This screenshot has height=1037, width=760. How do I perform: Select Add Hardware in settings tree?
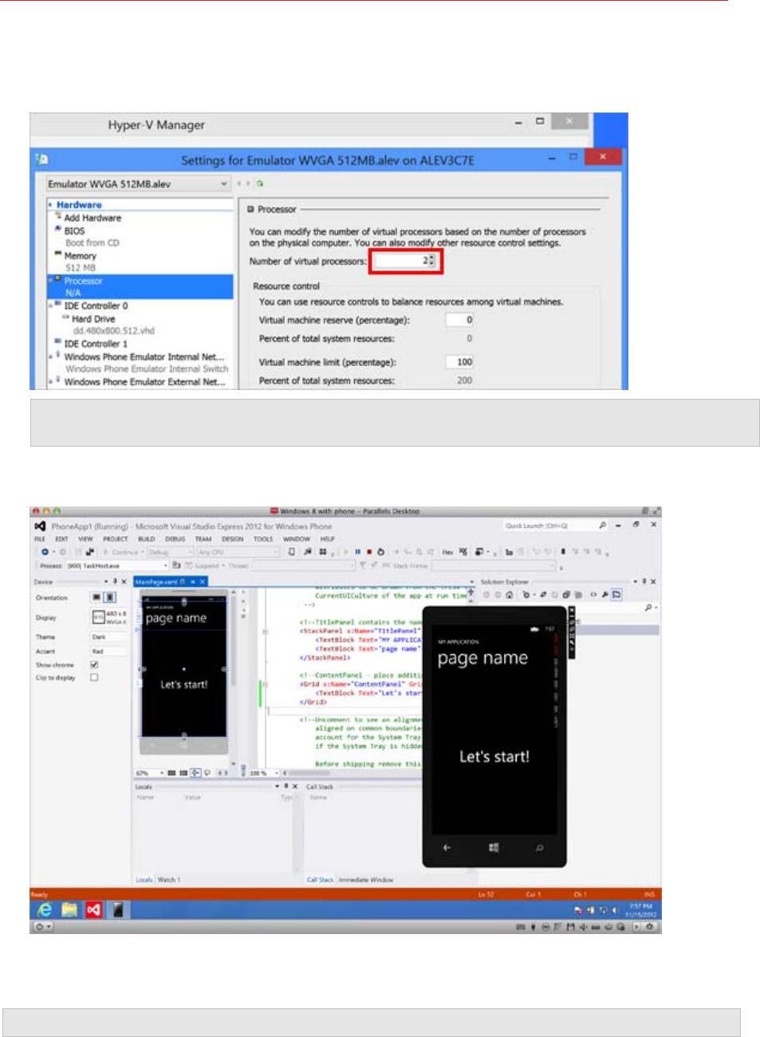93,218
